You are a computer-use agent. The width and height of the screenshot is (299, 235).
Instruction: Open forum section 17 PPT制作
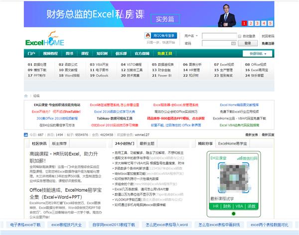(36, 76)
